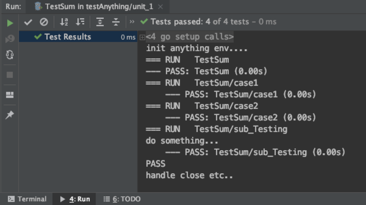Screen dimensions: 366x205
Task: Toggle visibility of passed tests
Action: click(29, 22)
